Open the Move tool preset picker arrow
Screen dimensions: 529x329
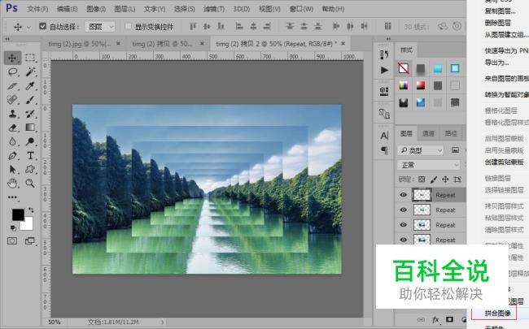[x=29, y=27]
